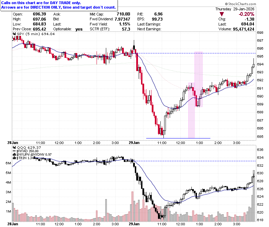Click the blue DAY TRADE only annotation text
The width and height of the screenshot is (269, 227).
pyautogui.click(x=41, y=3)
